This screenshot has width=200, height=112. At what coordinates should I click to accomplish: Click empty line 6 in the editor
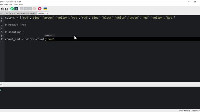102,35
